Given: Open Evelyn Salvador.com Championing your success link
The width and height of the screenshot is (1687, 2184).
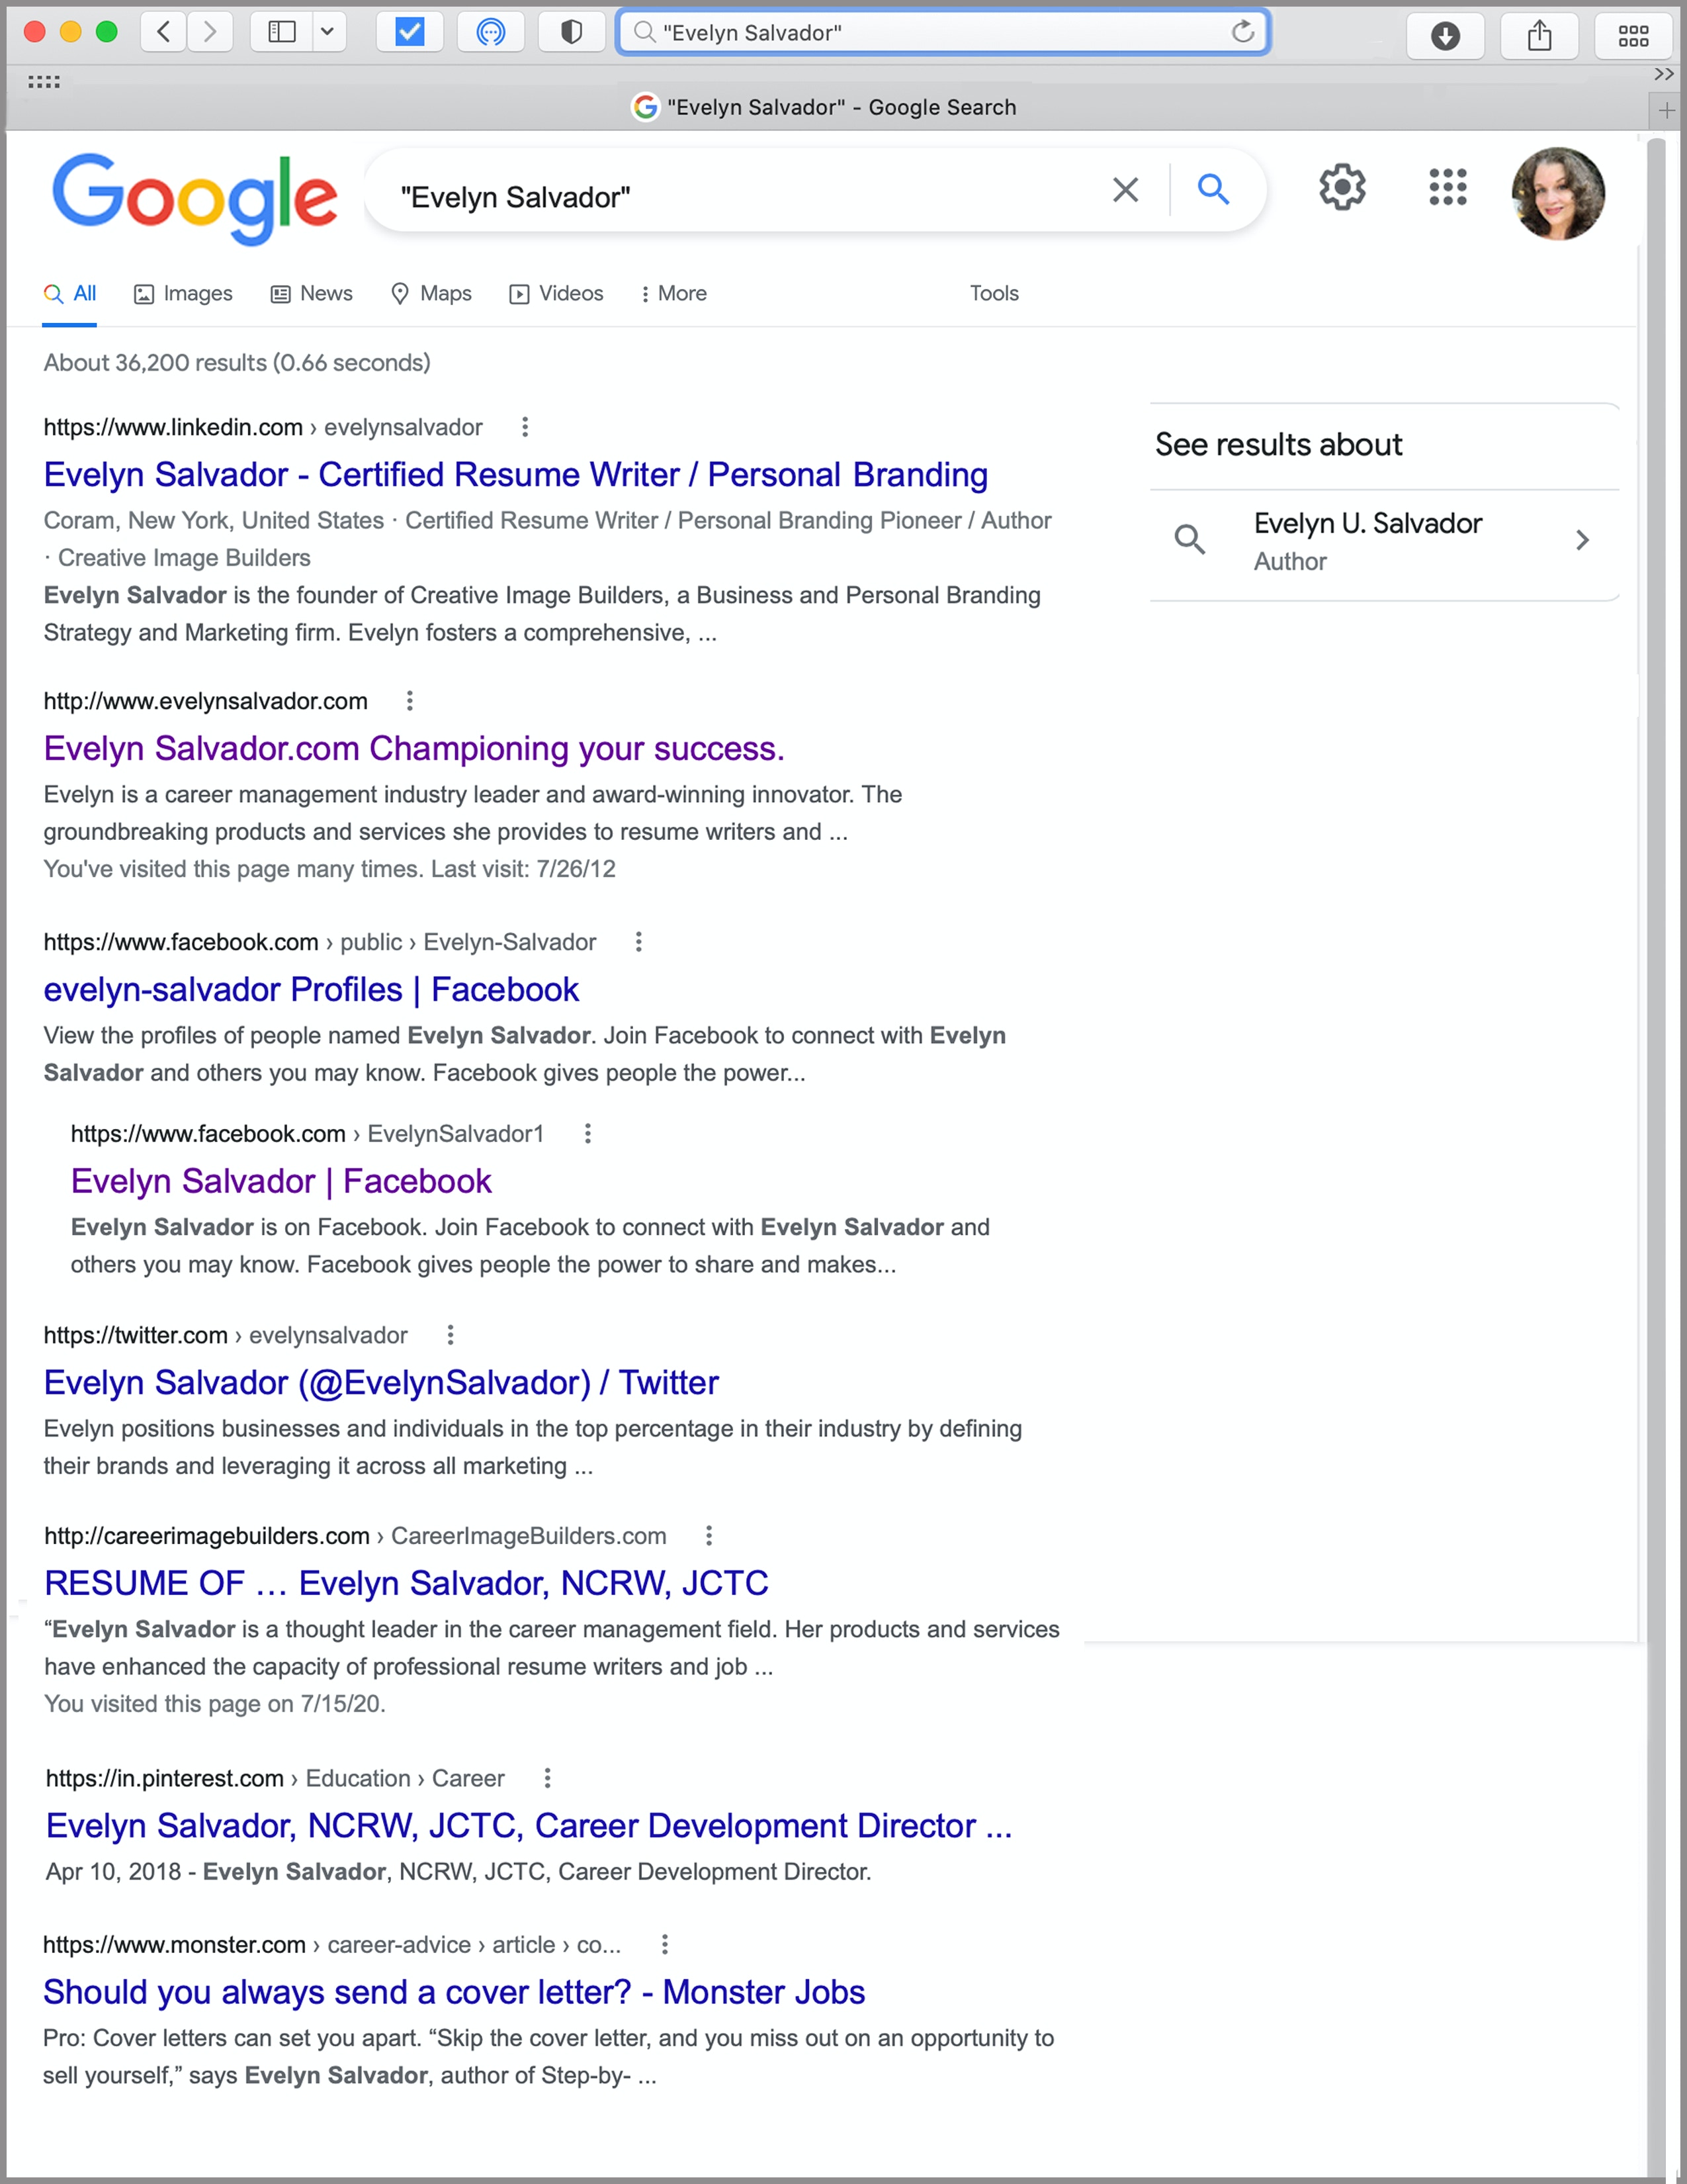Looking at the screenshot, I should [413, 748].
